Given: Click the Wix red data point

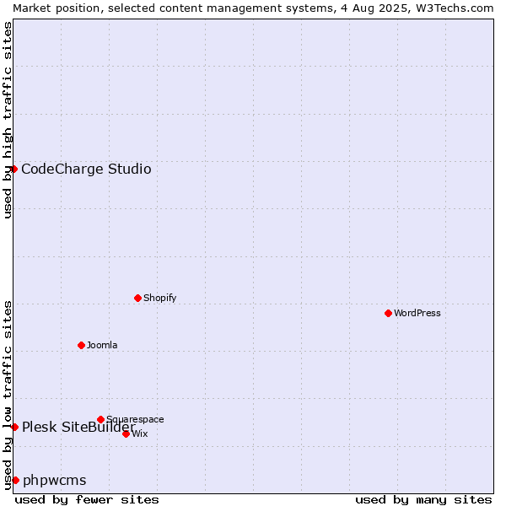Looking at the screenshot, I should (x=126, y=434).
